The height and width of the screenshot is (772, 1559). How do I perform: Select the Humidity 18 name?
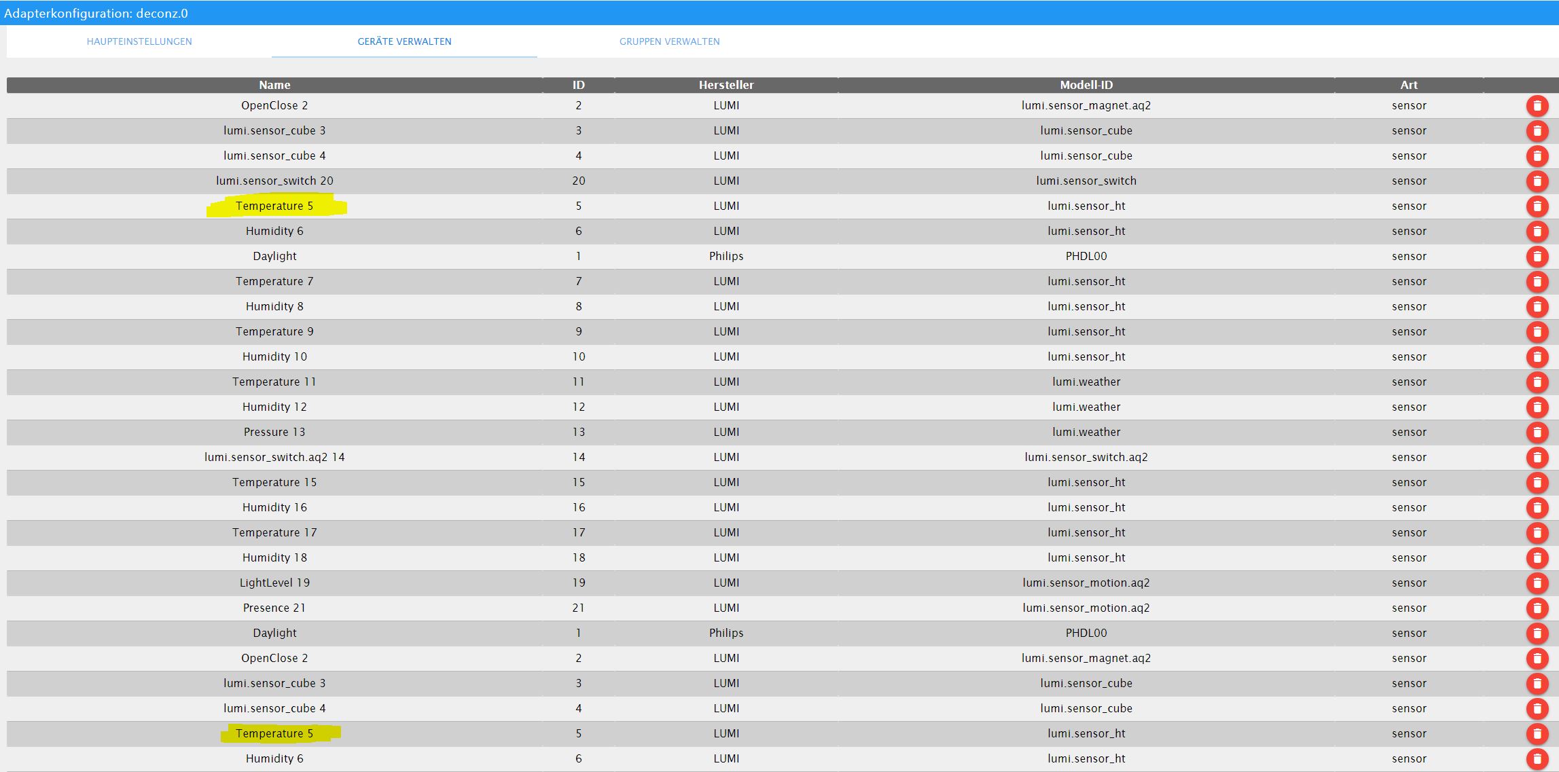click(274, 557)
